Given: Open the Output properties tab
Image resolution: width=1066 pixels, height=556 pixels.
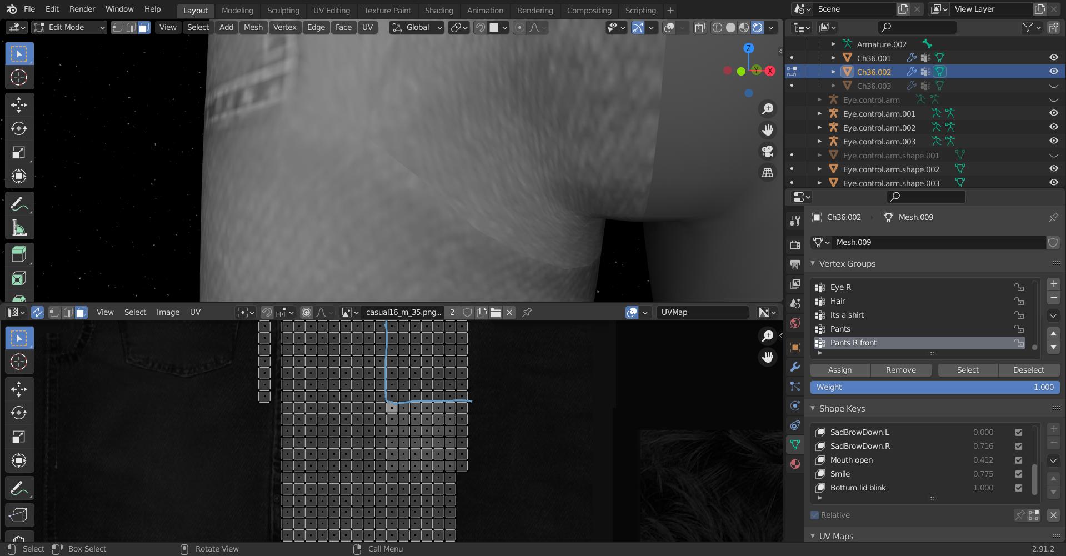Looking at the screenshot, I should pyautogui.click(x=795, y=264).
